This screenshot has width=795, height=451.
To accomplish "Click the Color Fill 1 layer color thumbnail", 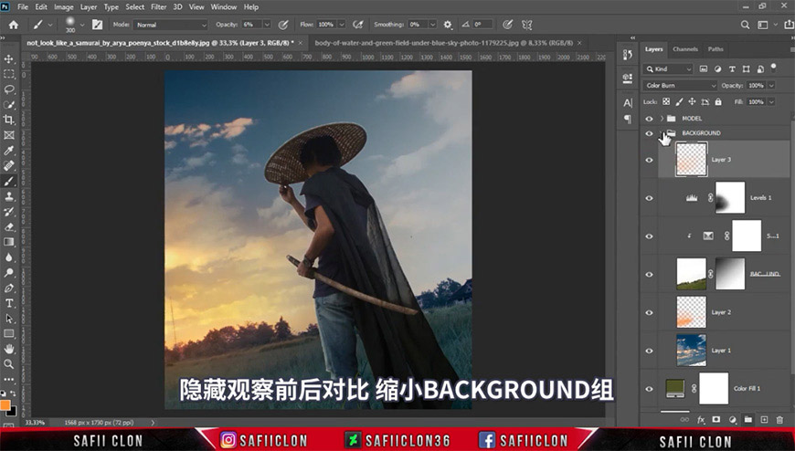I will [x=675, y=389].
